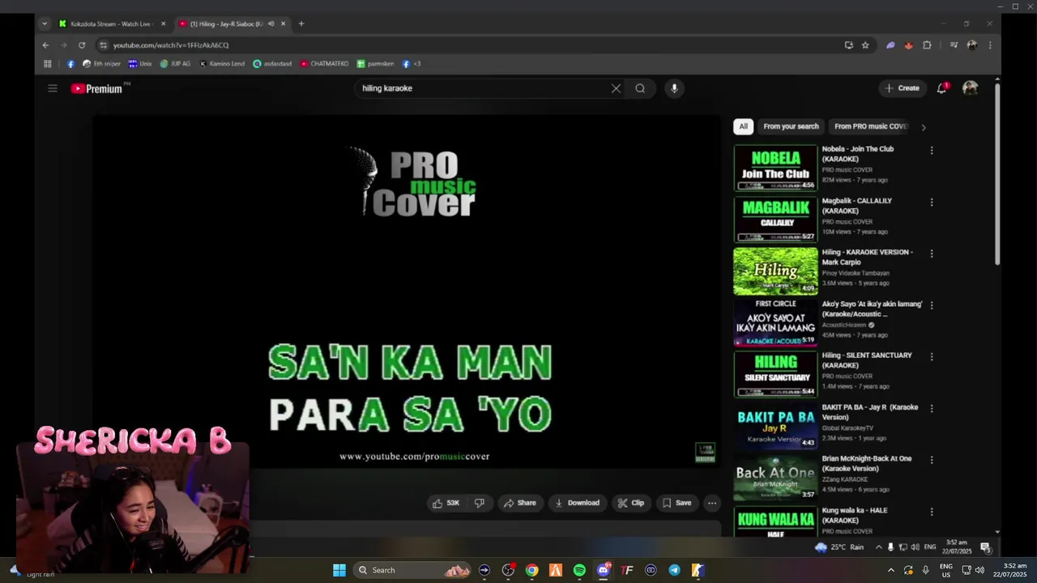Click the Download button

click(577, 503)
